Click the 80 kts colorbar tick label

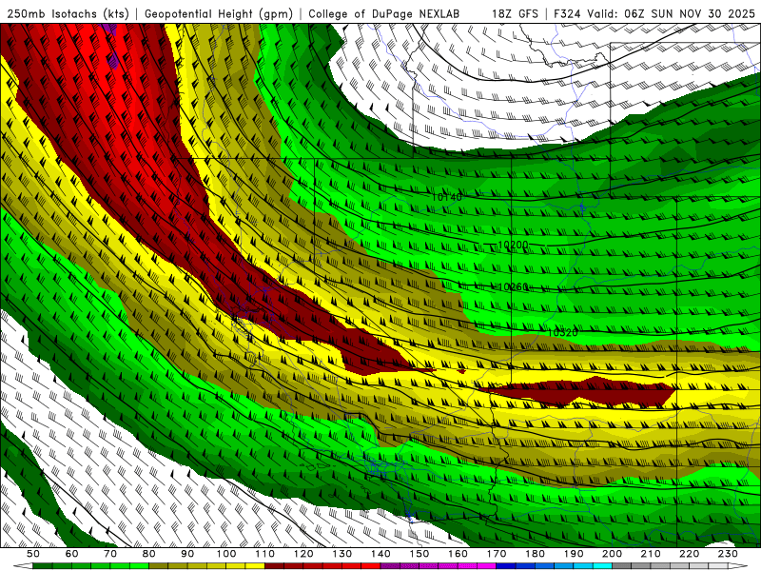point(149,554)
